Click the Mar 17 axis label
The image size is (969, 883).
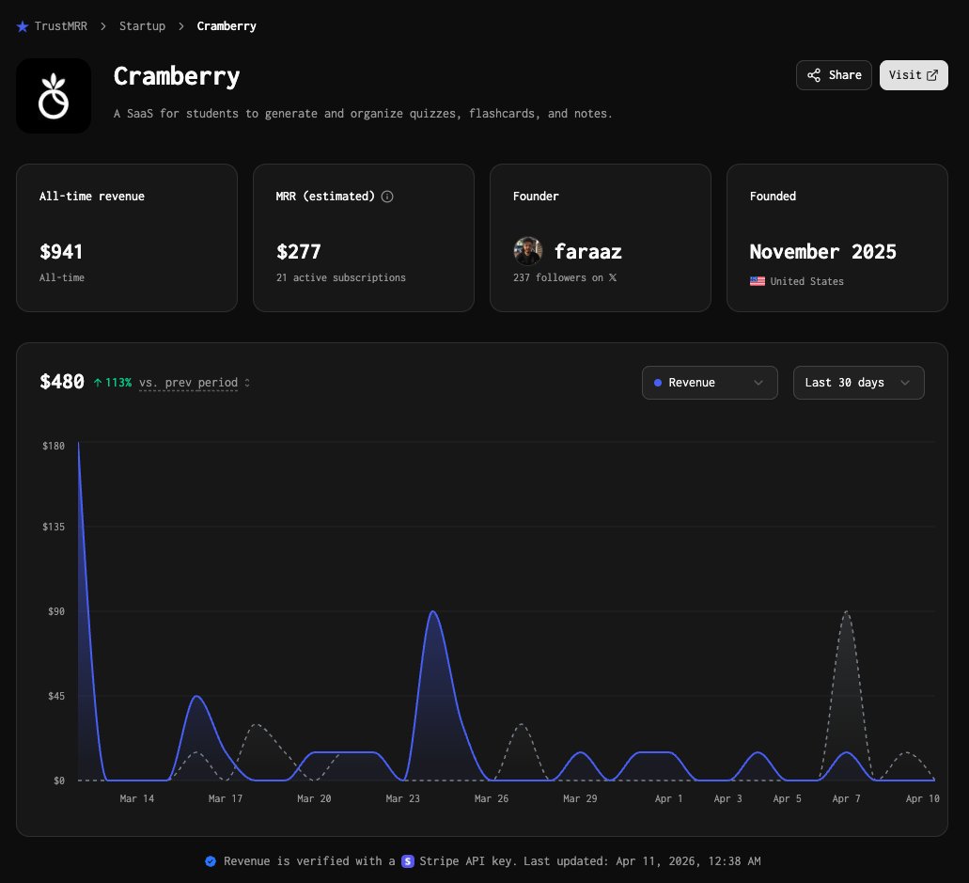pos(225,798)
